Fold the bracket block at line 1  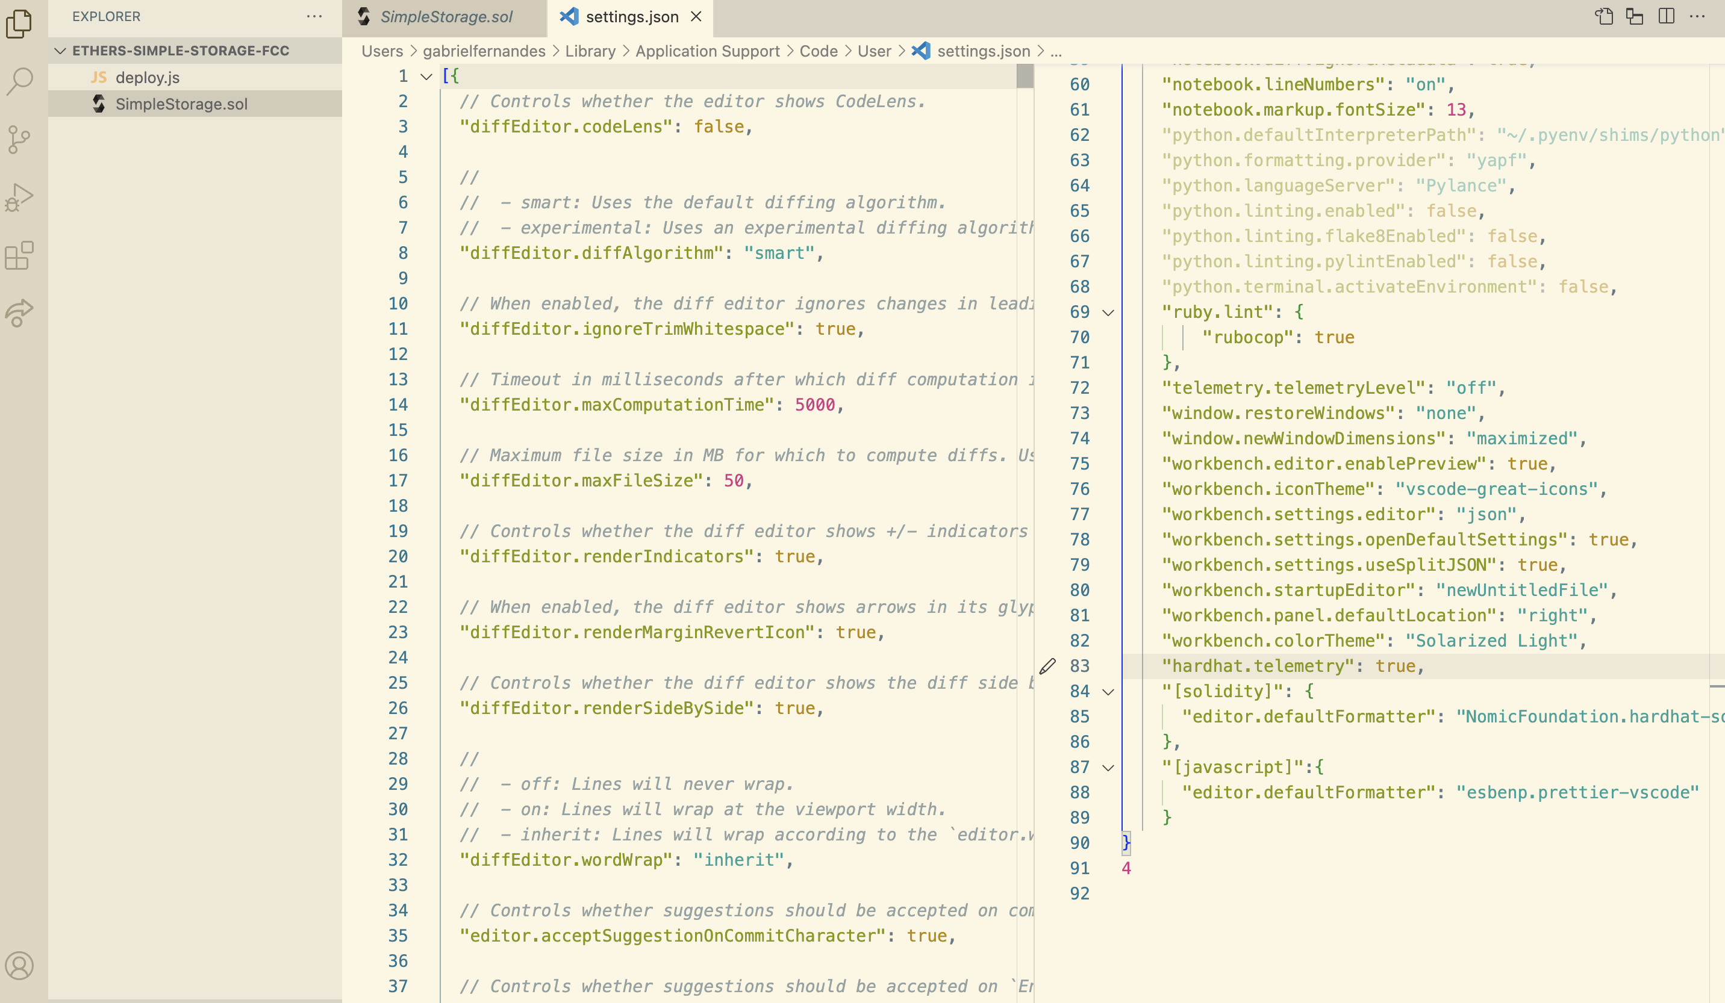click(x=426, y=76)
